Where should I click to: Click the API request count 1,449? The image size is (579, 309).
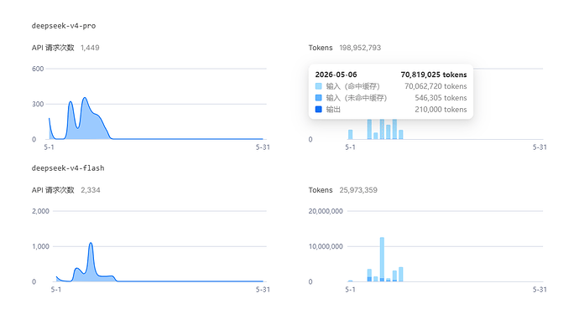90,48
